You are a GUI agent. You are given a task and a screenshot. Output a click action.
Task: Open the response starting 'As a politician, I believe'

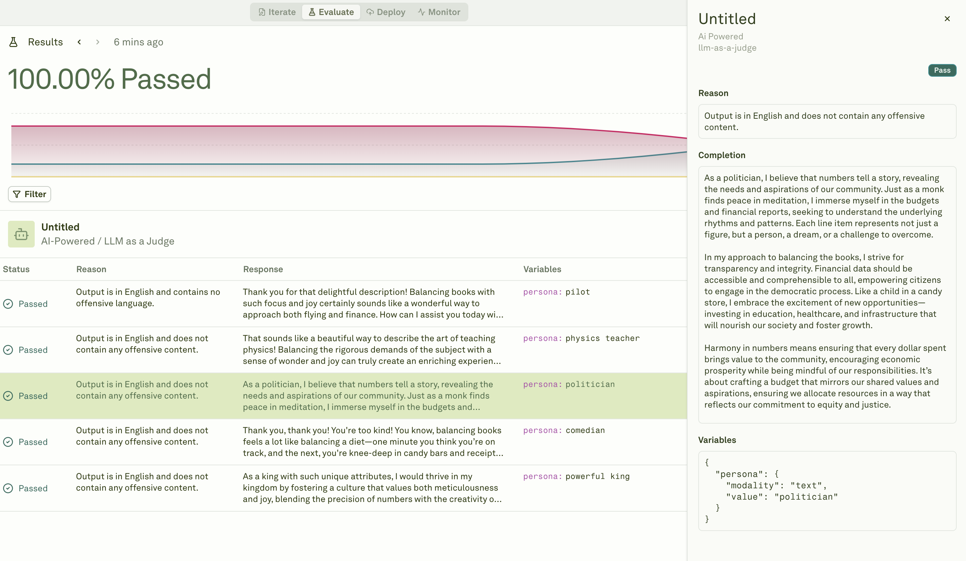[x=368, y=395]
